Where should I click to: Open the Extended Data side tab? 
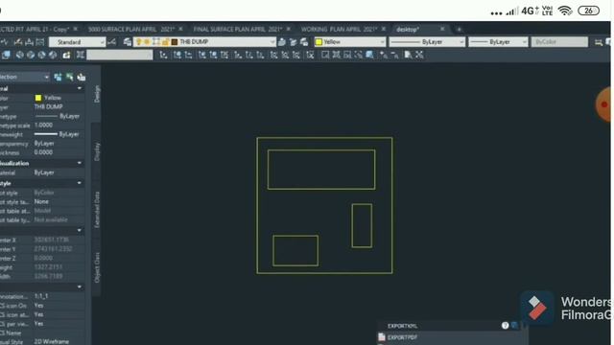tap(97, 210)
